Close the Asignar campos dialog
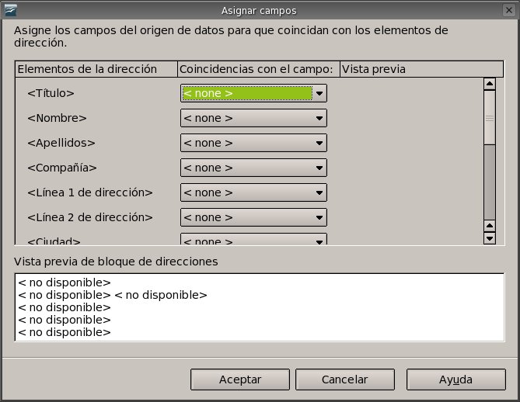This screenshot has height=402, width=520. tap(509, 10)
